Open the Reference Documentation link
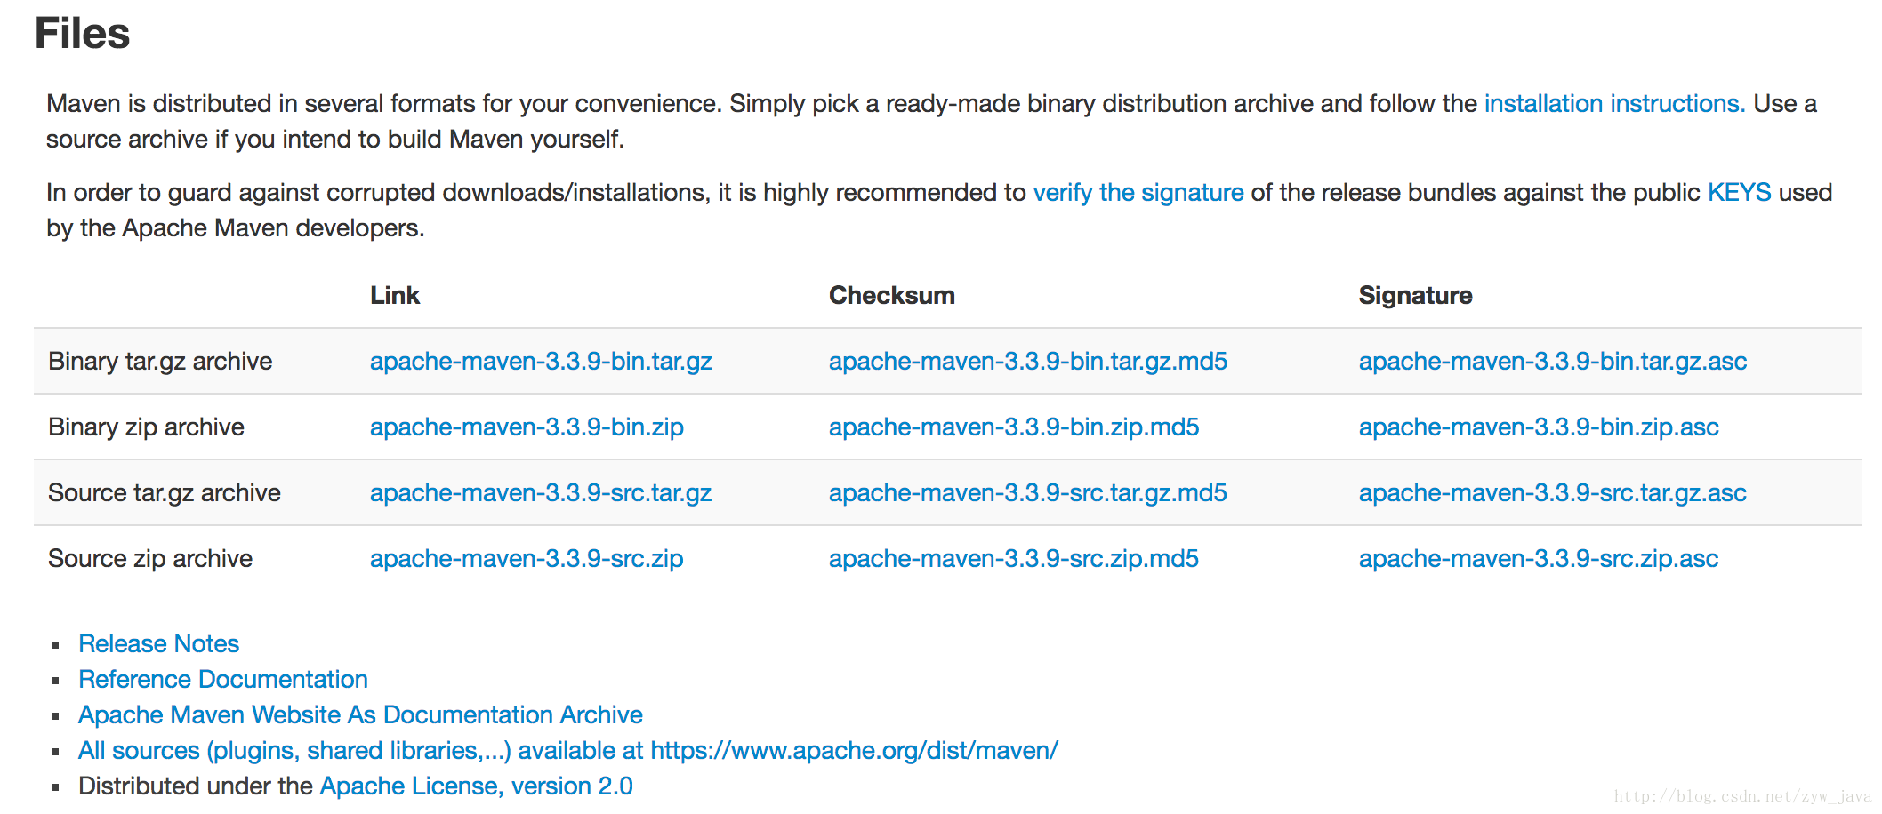Image resolution: width=1882 pixels, height=814 pixels. pos(223,680)
